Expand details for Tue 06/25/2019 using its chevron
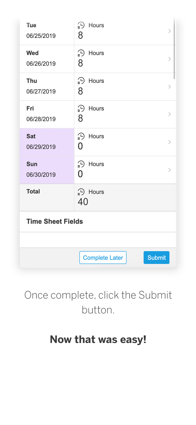This screenshot has height=425, width=196. pos(170,31)
